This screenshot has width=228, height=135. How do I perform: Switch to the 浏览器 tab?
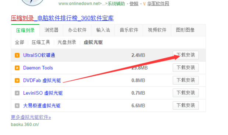click(51, 30)
